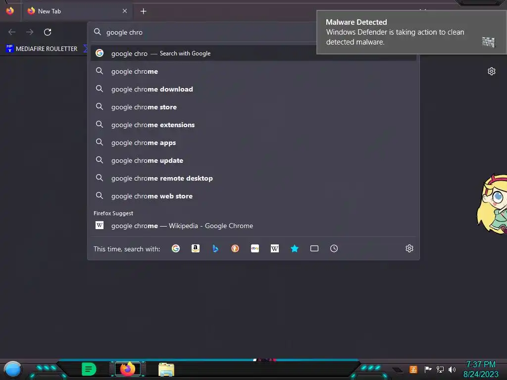Open the MEDIAFIRE ROULETTER bookmark
Screen dimensions: 507x380
[42, 49]
